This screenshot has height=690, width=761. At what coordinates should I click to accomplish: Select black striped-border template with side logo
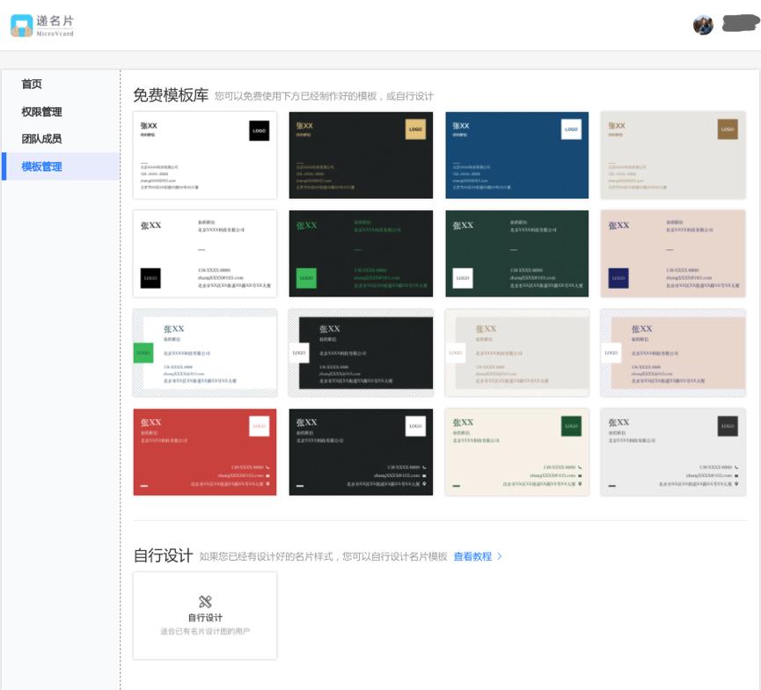[361, 353]
